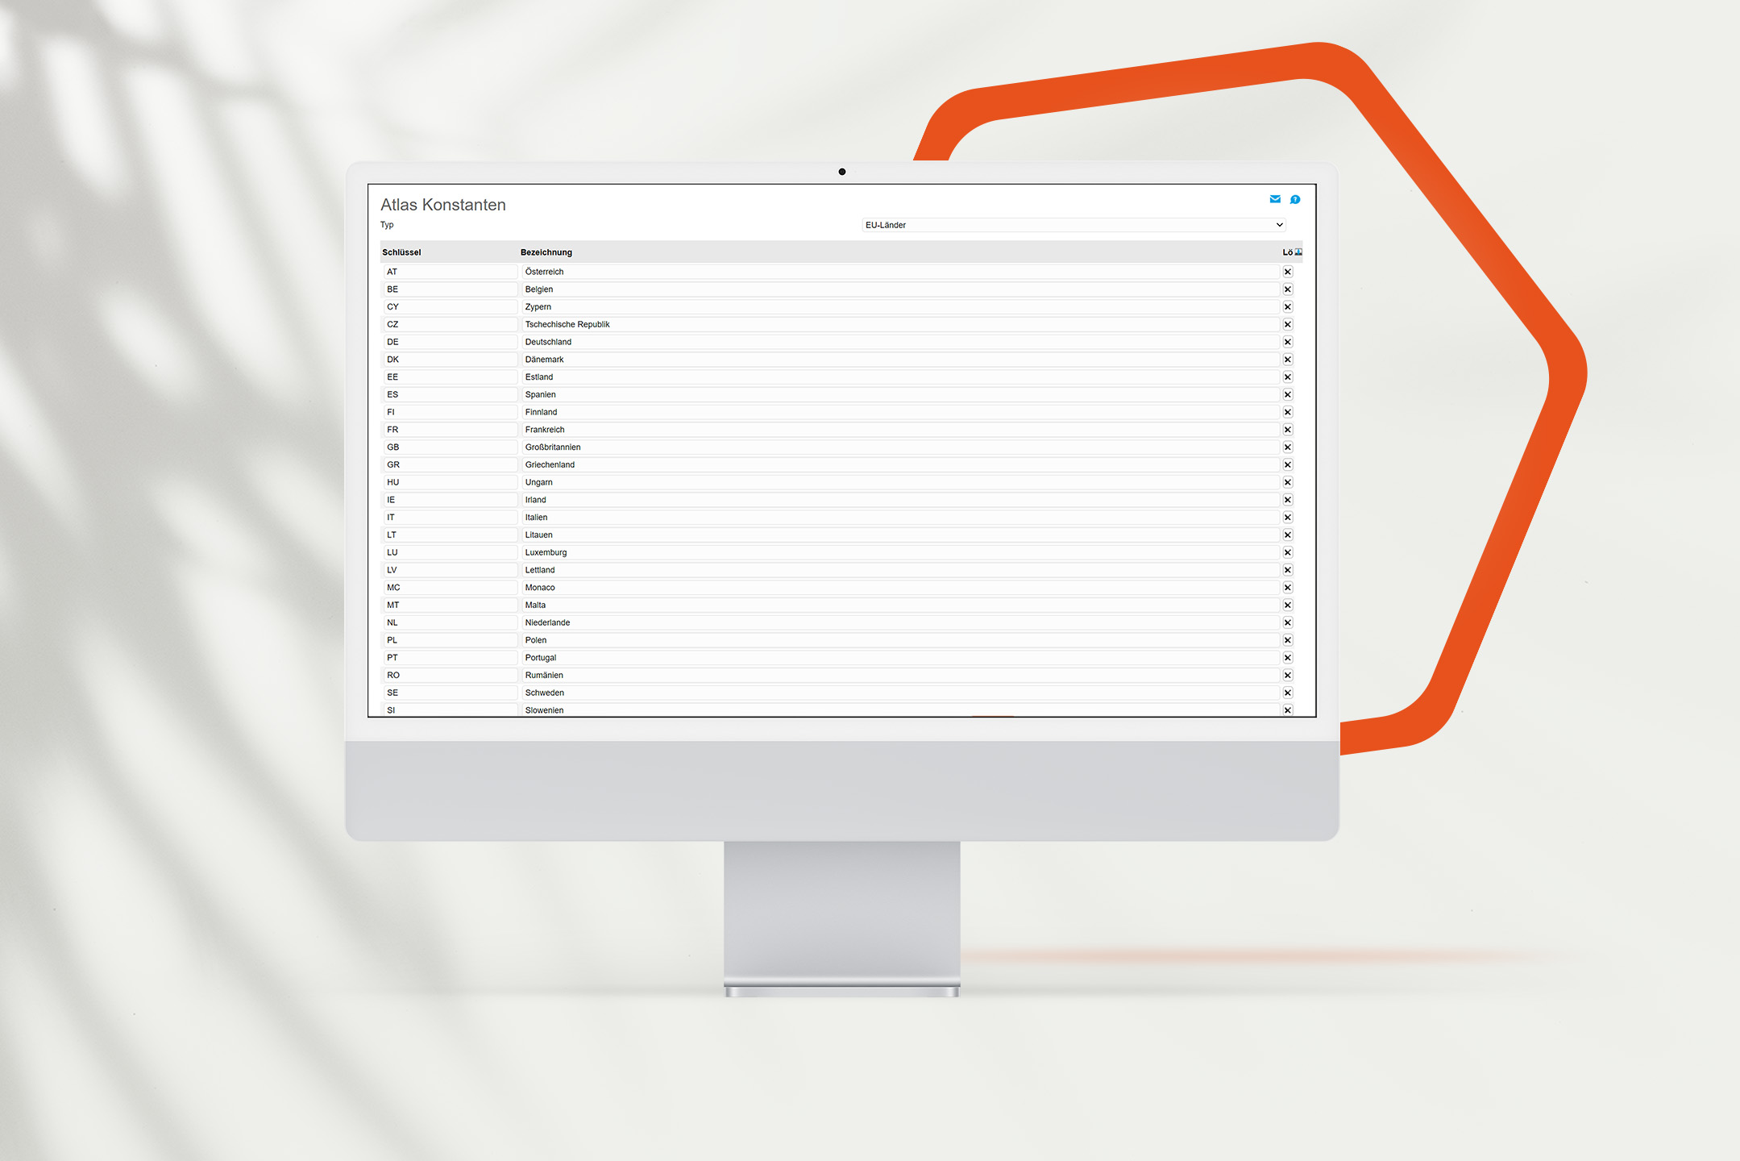Edit the key field containing CY
The width and height of the screenshot is (1740, 1161).
450,307
